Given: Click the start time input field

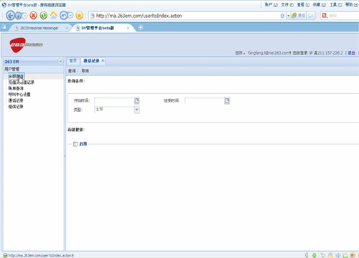Looking at the screenshot, I should coord(114,100).
